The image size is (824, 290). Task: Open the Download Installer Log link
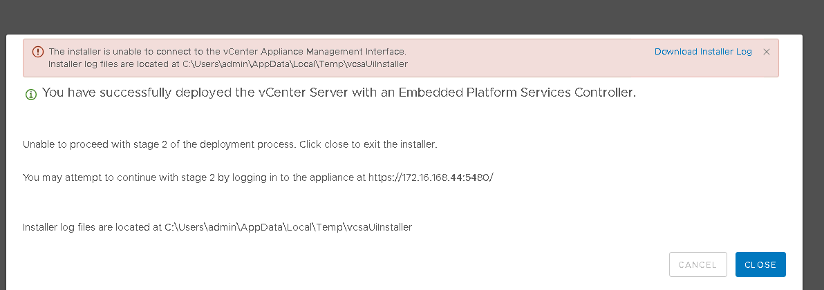[703, 52]
